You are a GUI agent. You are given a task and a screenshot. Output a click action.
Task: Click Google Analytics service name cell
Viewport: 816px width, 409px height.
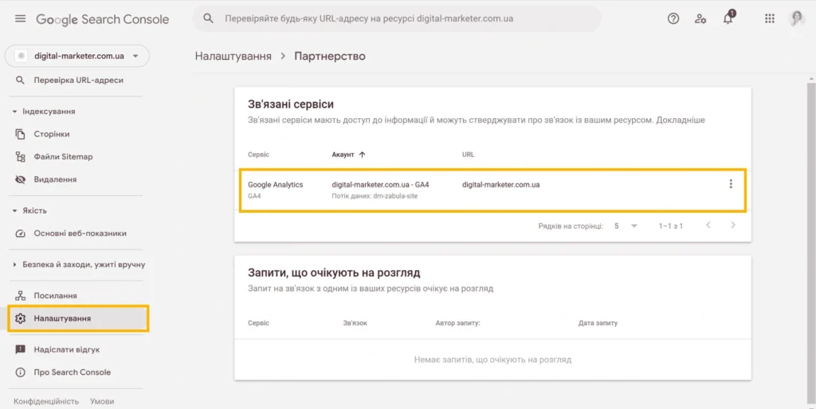[x=275, y=185]
